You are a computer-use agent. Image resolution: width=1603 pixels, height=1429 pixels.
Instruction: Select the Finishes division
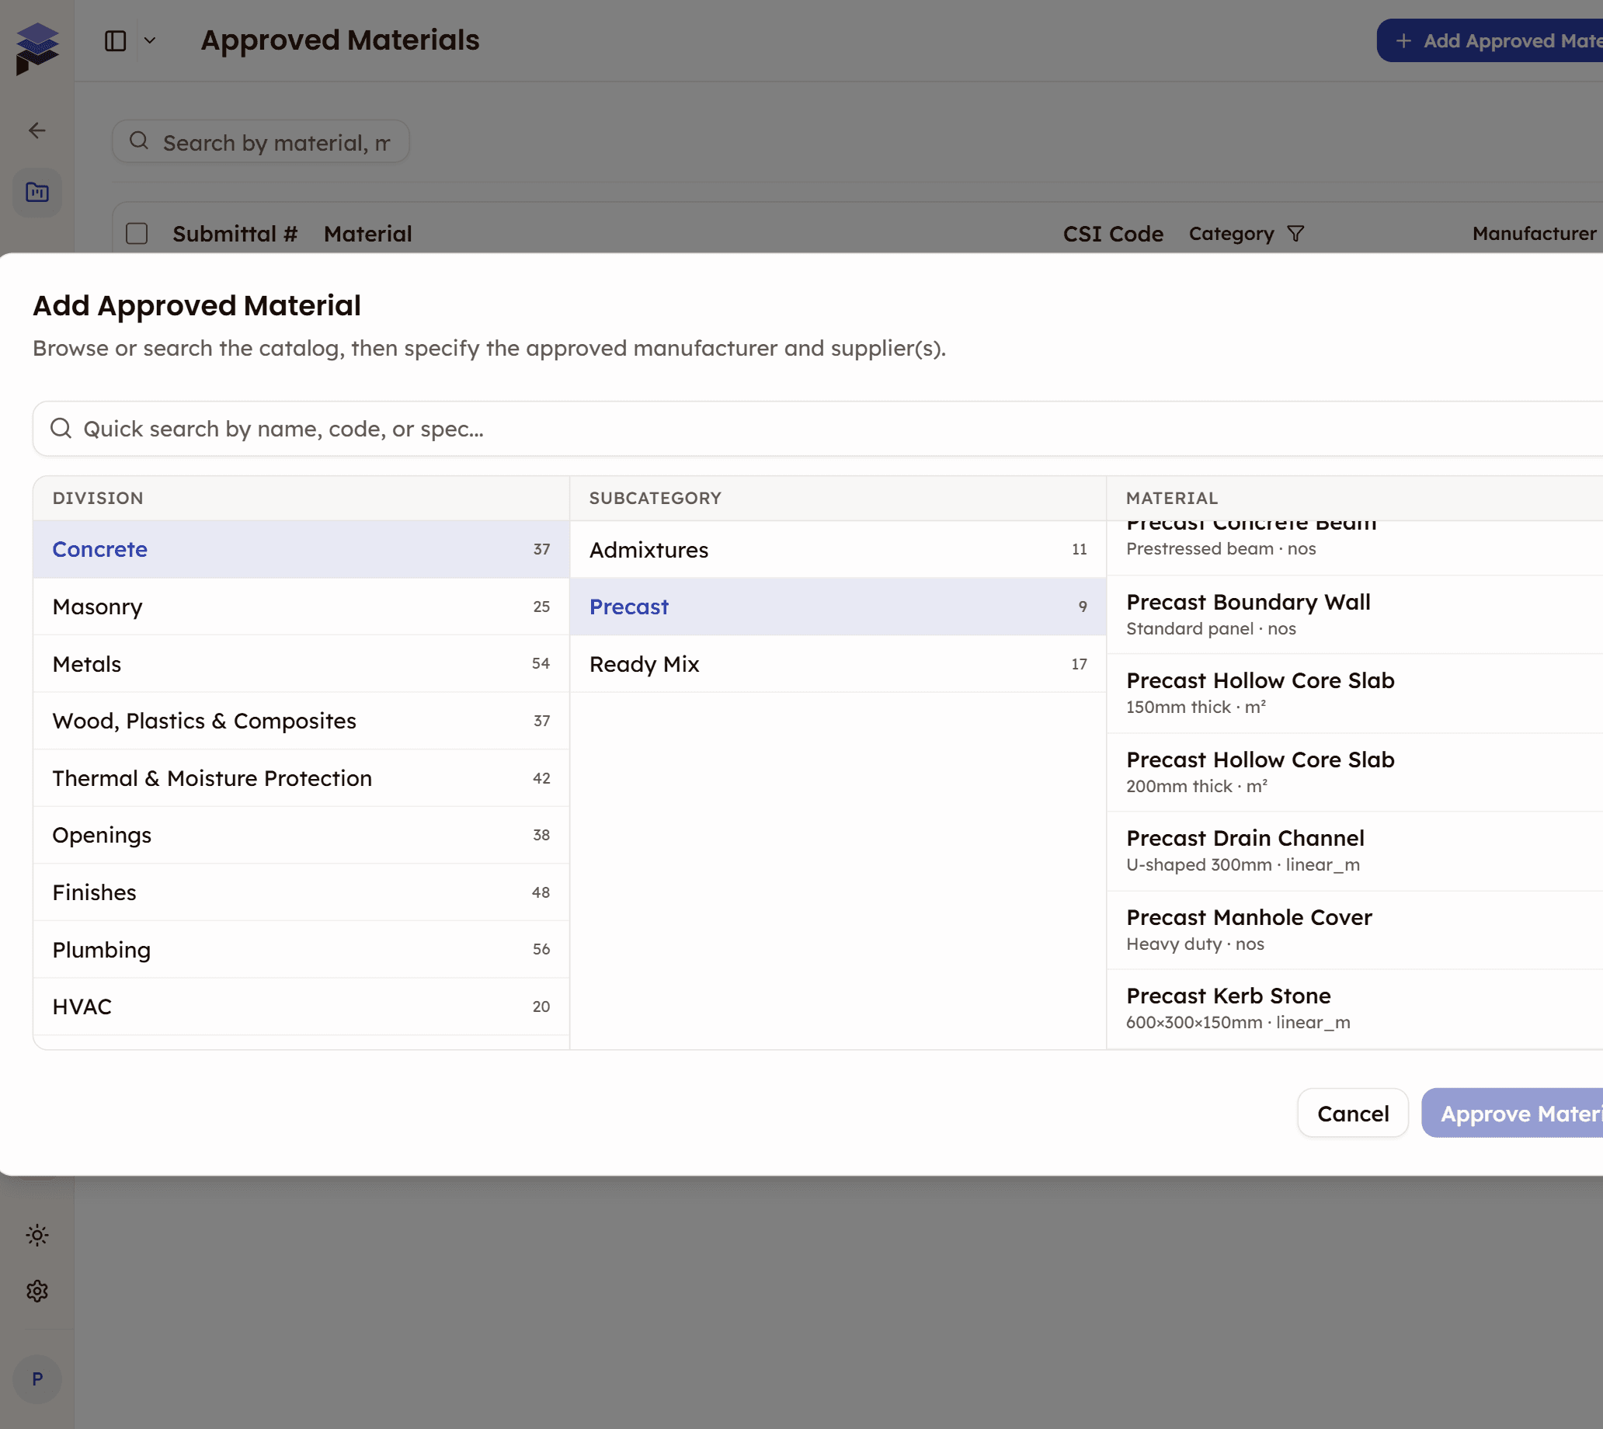coord(301,892)
